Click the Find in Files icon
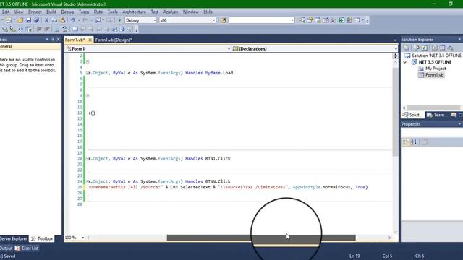Image resolution: width=463 pixels, height=260 pixels. (224, 20)
